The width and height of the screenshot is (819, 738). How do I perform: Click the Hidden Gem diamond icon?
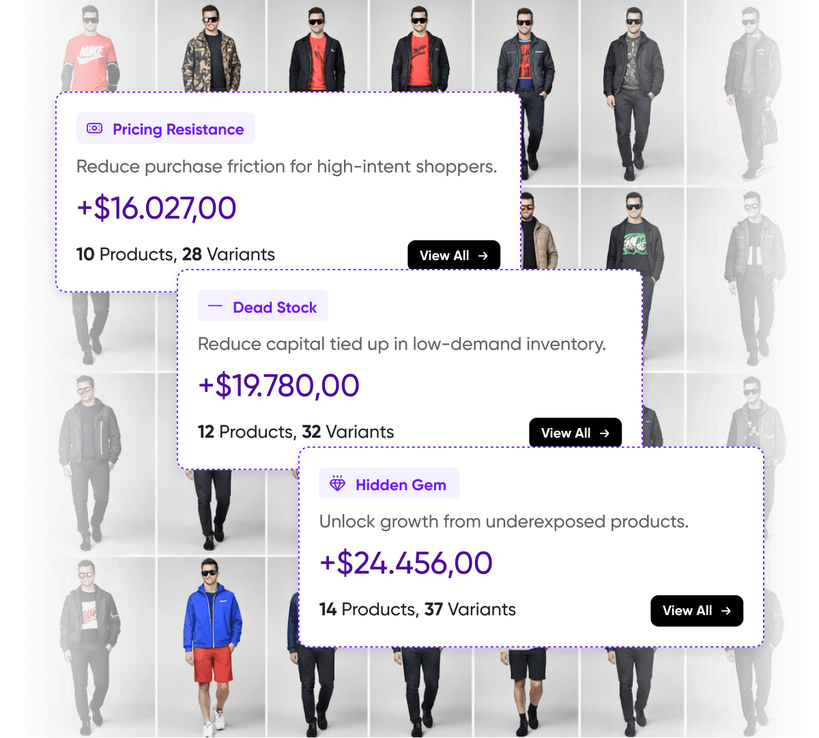337,484
